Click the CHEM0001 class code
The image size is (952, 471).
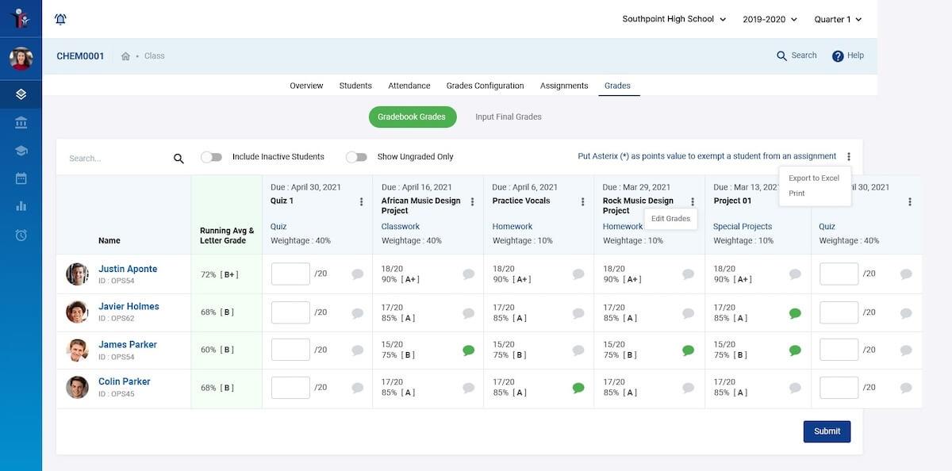tap(80, 56)
